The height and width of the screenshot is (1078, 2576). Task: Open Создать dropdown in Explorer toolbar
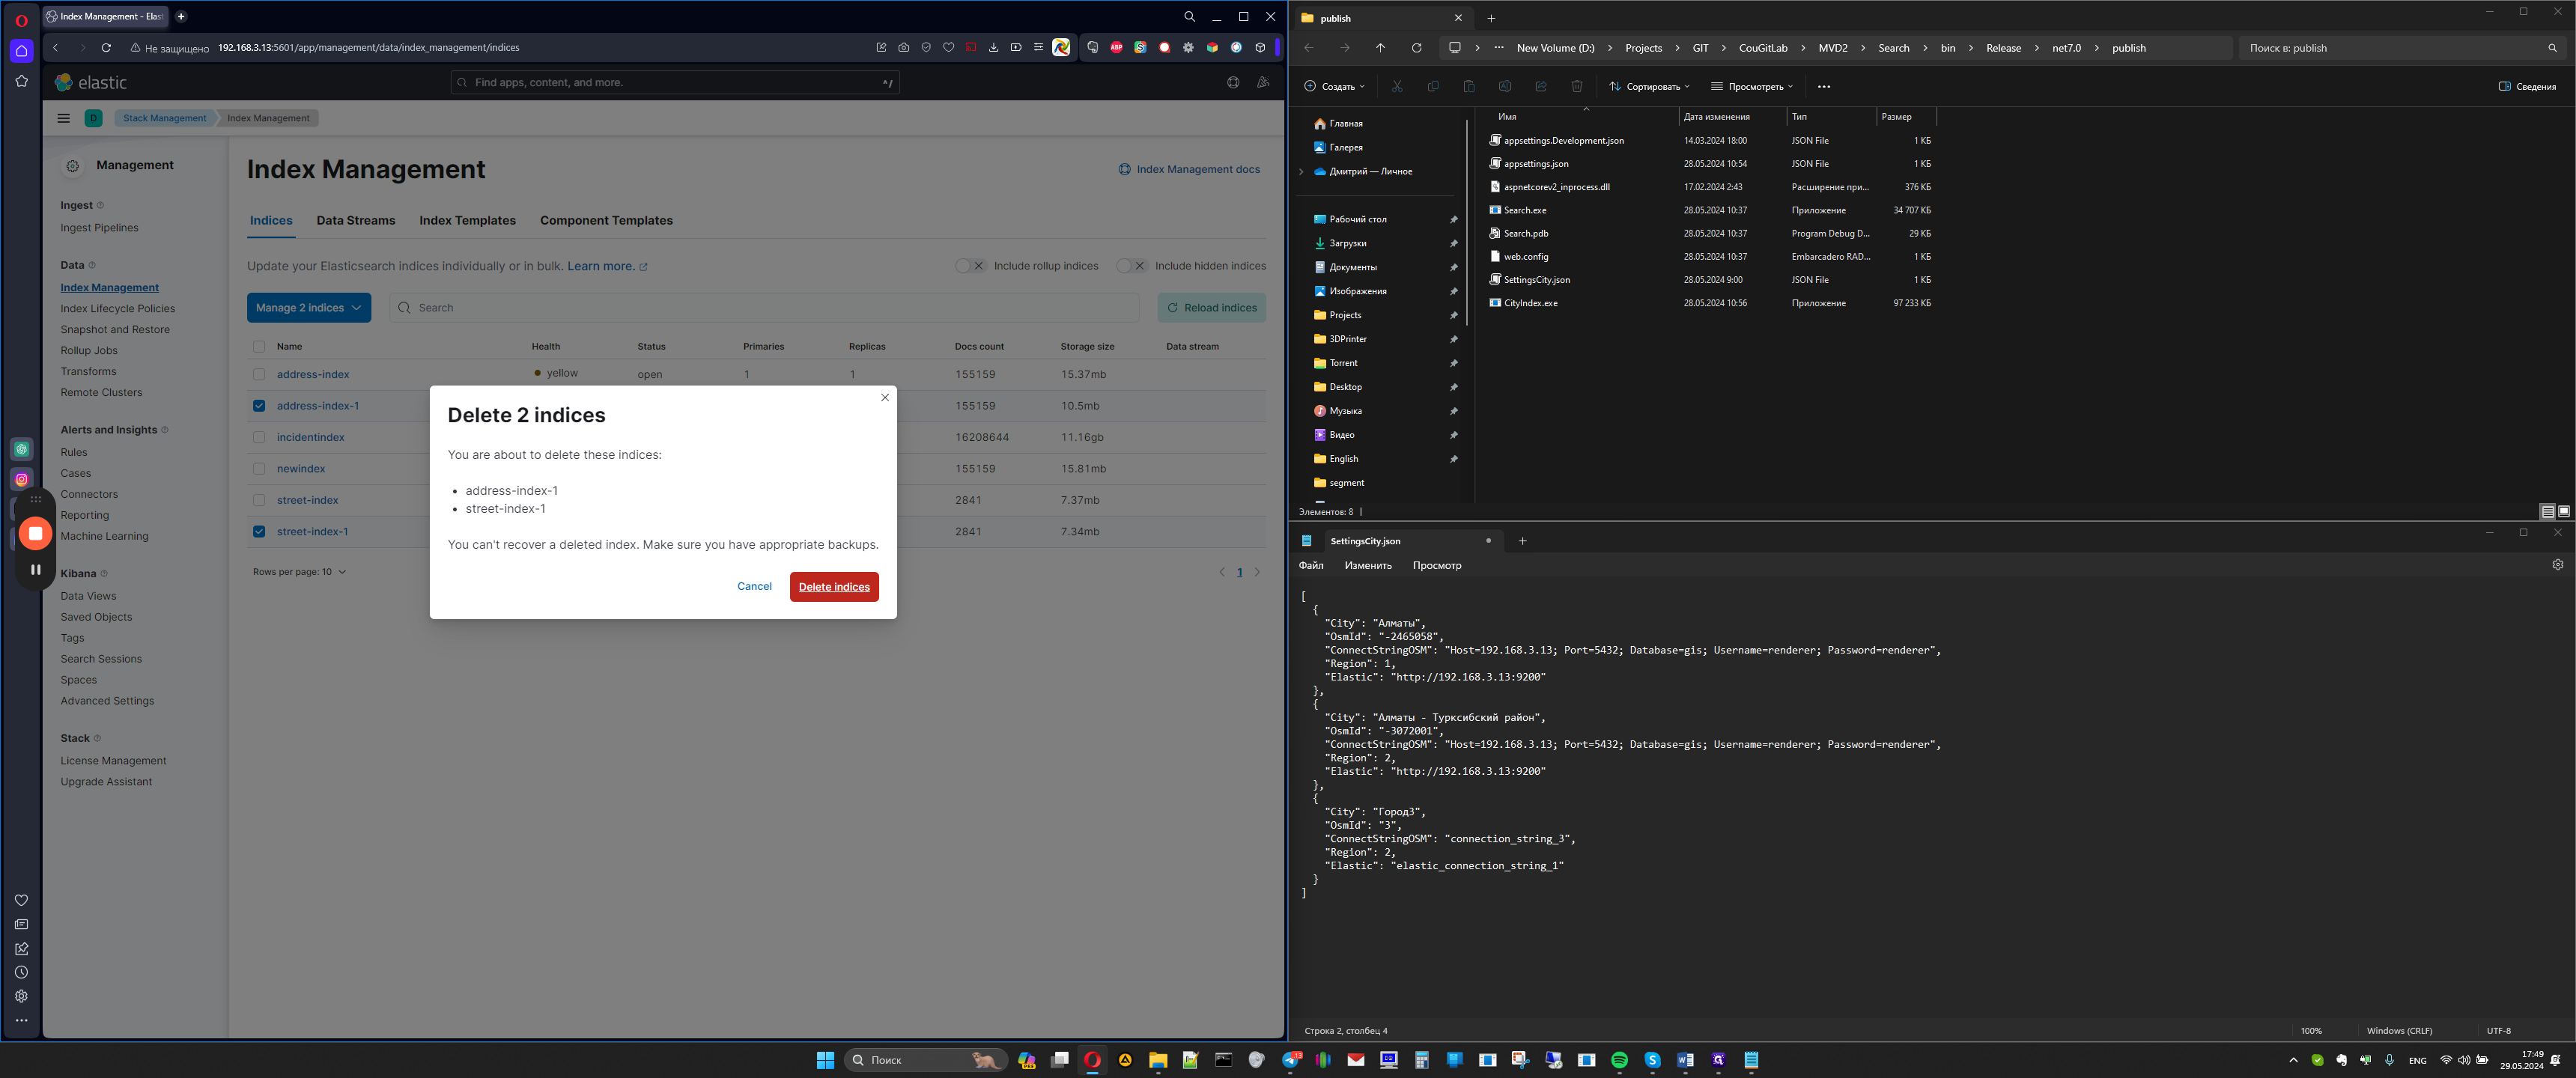[1335, 87]
